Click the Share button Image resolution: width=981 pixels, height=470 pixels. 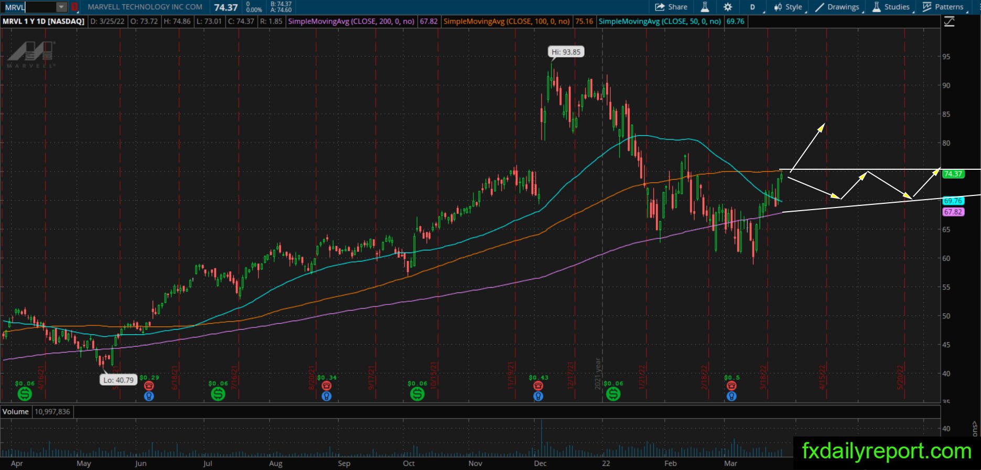coord(671,7)
